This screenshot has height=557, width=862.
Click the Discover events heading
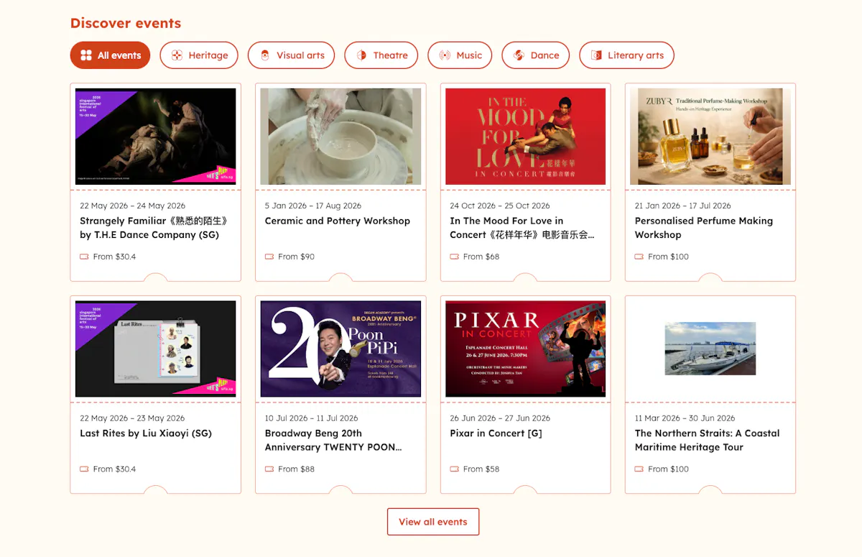tap(126, 23)
